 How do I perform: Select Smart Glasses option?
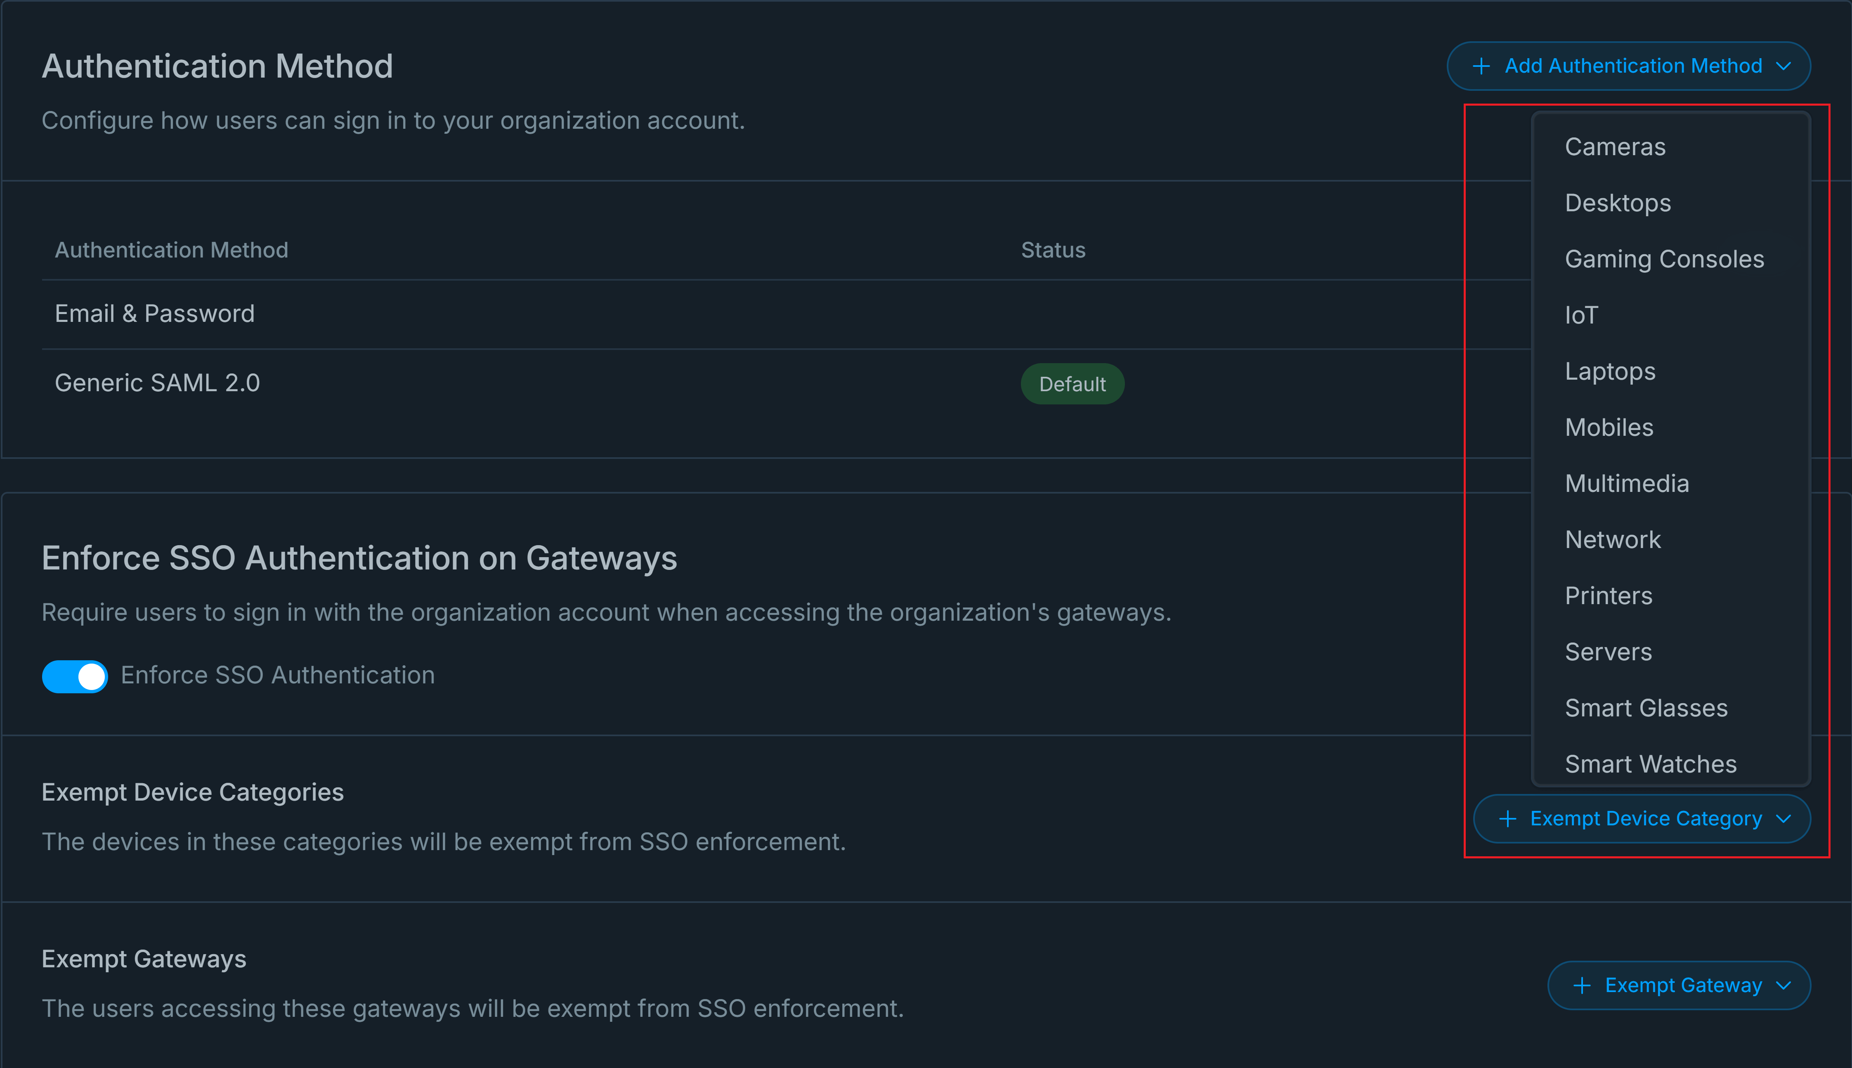tap(1646, 708)
